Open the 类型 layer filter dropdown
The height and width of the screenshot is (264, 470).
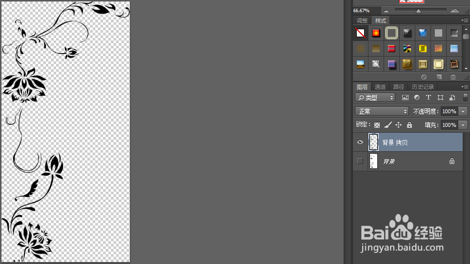coord(375,98)
